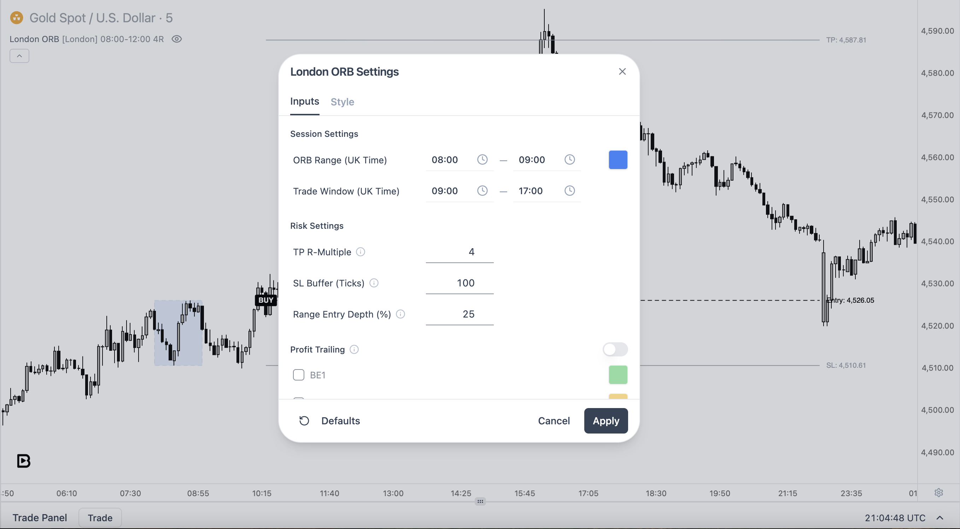The height and width of the screenshot is (529, 960).
Task: Toggle London ORB indicator visibility eye
Action: 177,39
